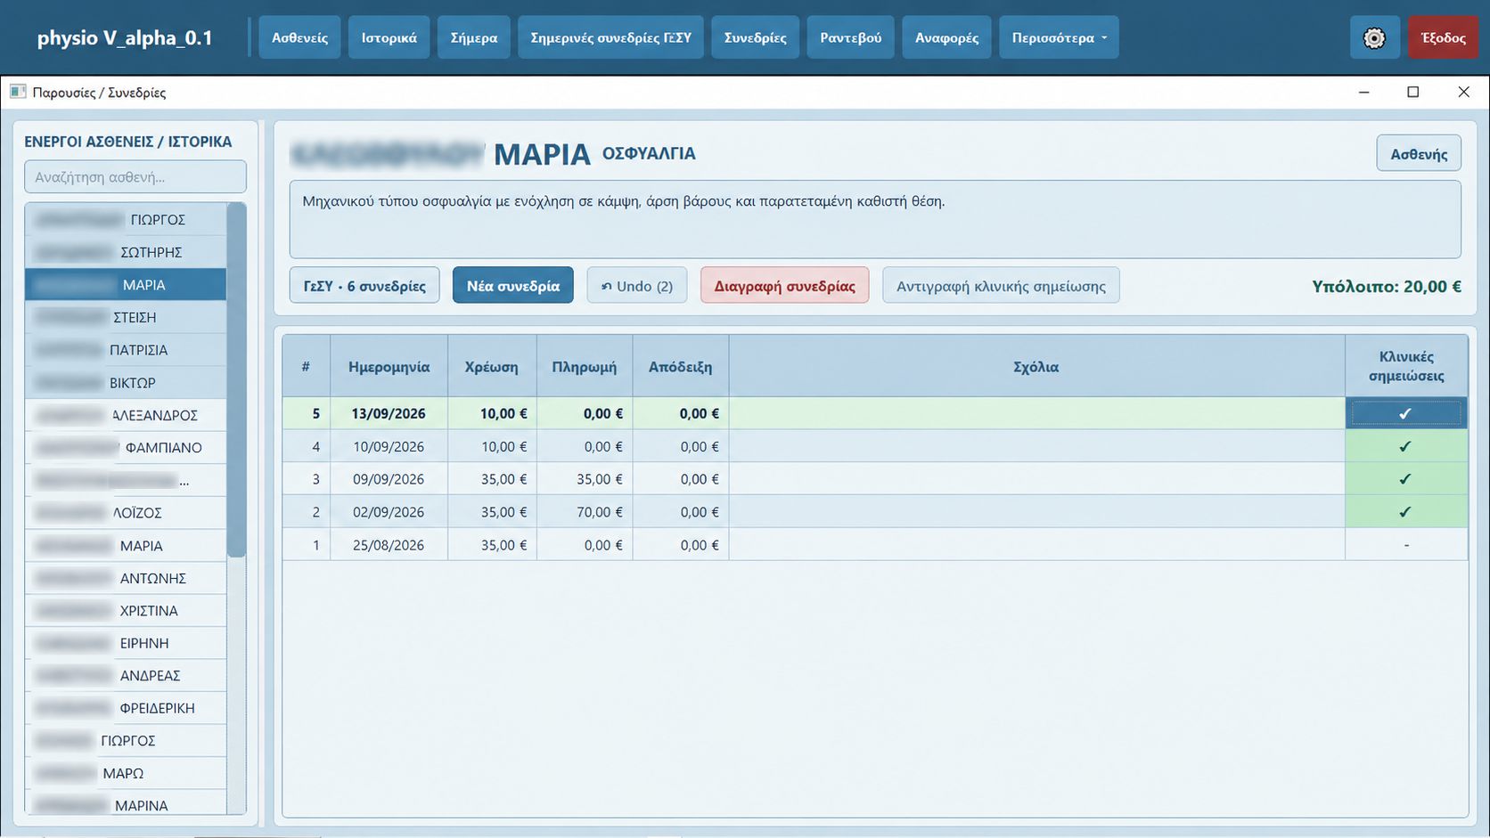Select patient ΦΡΕΙΔΕΡΙΚΗ in the list
This screenshot has height=838, width=1490.
pos(126,708)
